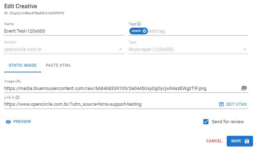The width and height of the screenshot is (254, 148).
Task: Click the Link to URL field
Action: (x=107, y=104)
